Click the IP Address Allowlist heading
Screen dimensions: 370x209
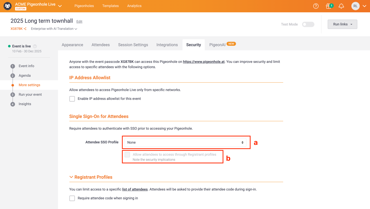(x=90, y=78)
